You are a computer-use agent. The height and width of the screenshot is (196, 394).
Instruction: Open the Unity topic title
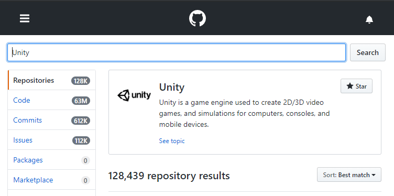click(172, 87)
